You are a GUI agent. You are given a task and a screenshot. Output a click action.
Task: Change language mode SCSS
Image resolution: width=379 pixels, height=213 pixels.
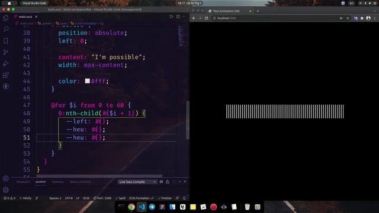[86, 198]
